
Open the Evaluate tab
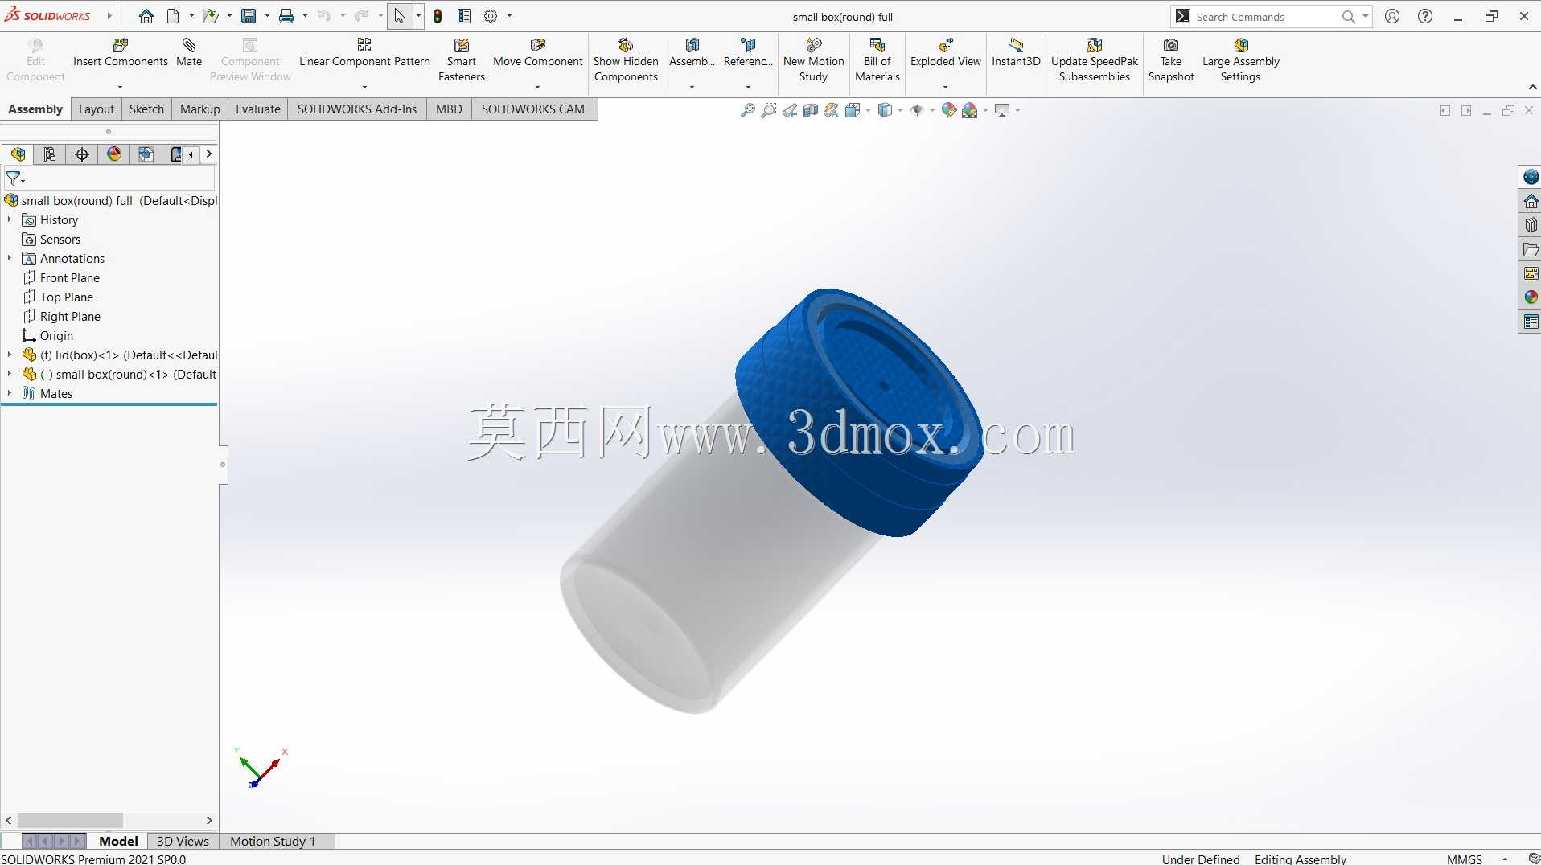click(x=258, y=109)
